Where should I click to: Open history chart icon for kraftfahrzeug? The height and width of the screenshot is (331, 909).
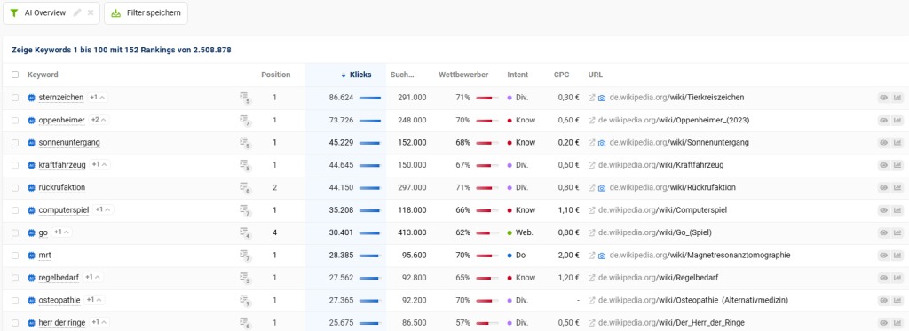(897, 165)
